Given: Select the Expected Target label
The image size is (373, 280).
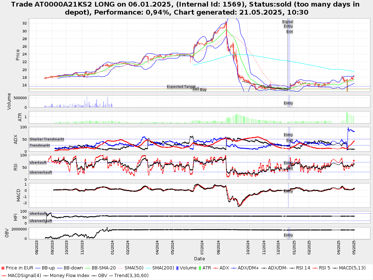Looking at the screenshot, I should pyautogui.click(x=181, y=87).
